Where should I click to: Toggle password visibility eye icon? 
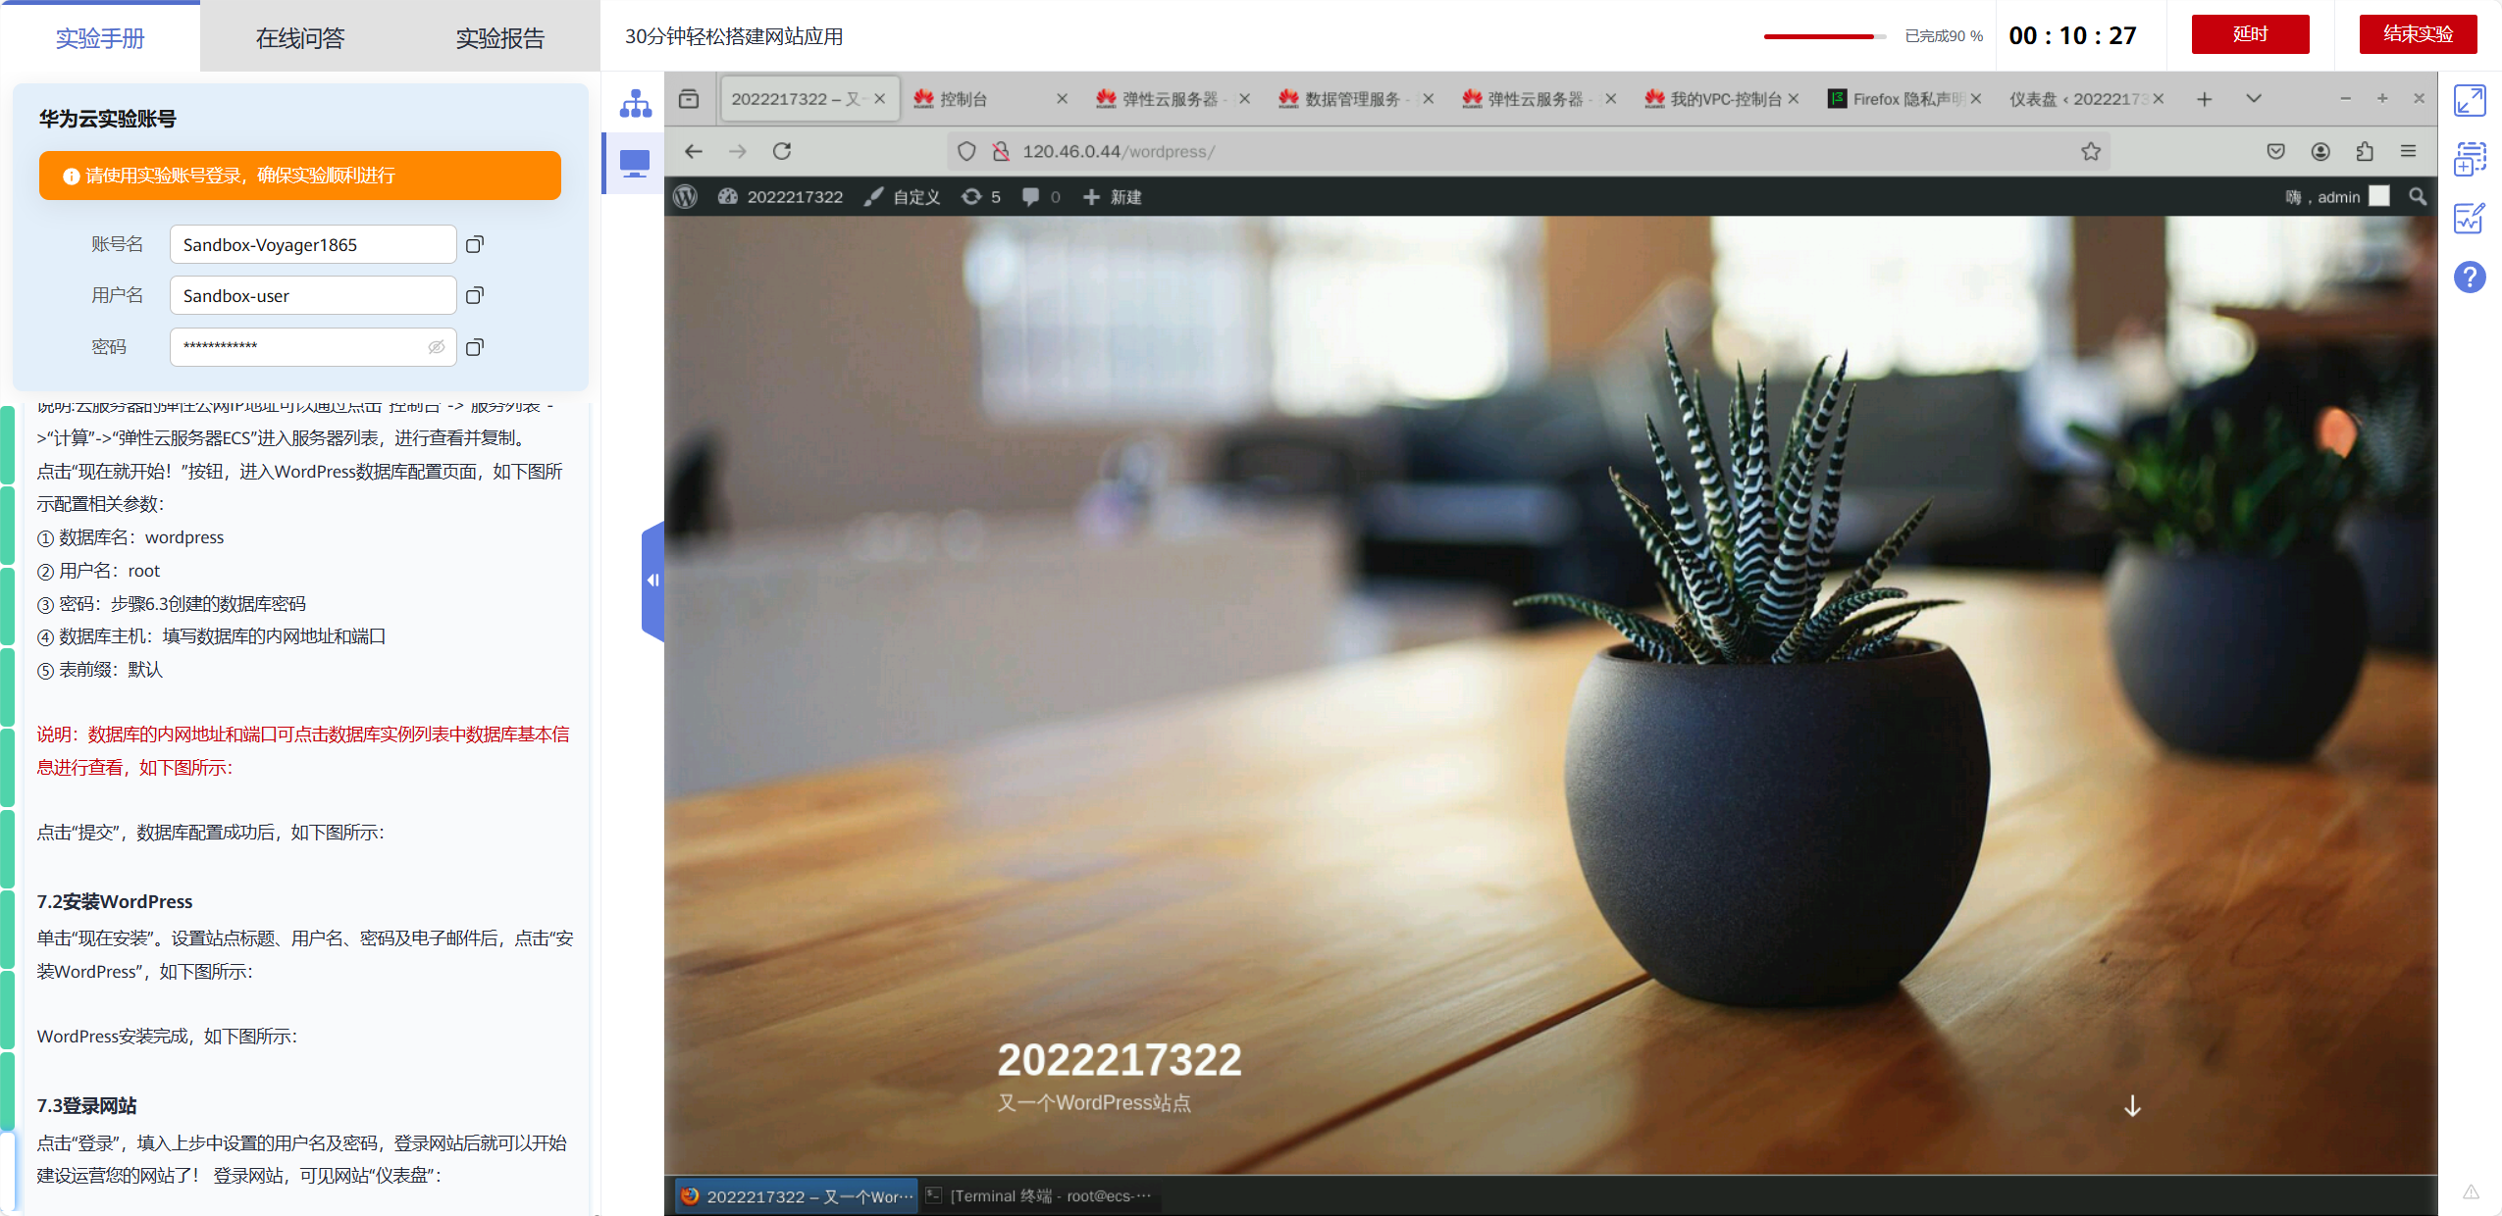(437, 347)
